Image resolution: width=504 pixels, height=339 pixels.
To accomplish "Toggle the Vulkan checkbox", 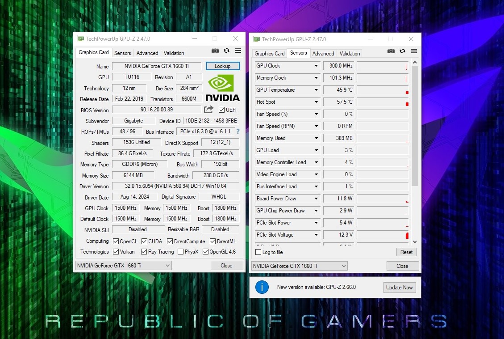I will click(x=116, y=251).
